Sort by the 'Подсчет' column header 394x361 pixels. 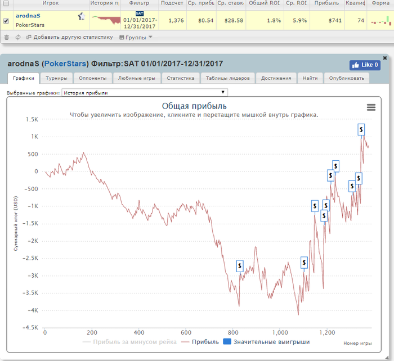[x=172, y=3]
